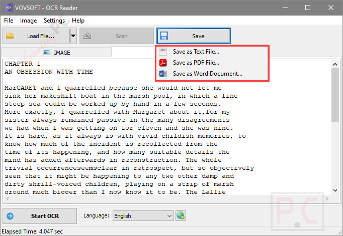Choose Save as Text File option
The height and width of the screenshot is (236, 343).
[212, 52]
